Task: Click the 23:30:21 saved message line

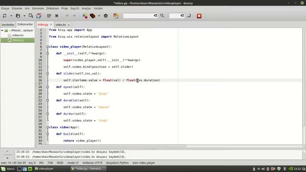Action: click(x=71, y=157)
